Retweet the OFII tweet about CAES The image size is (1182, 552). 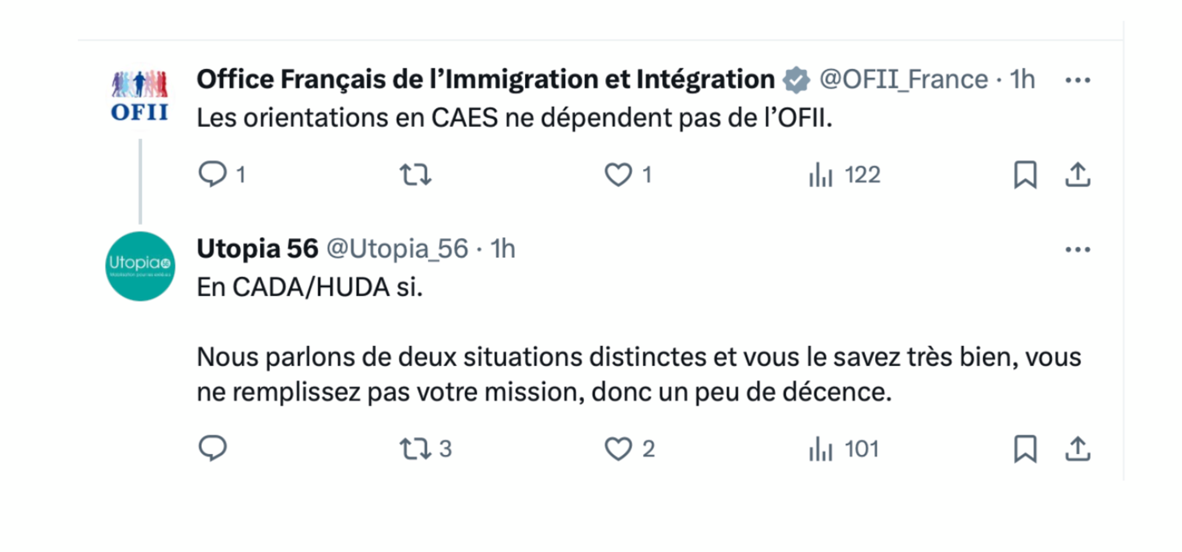[415, 175]
